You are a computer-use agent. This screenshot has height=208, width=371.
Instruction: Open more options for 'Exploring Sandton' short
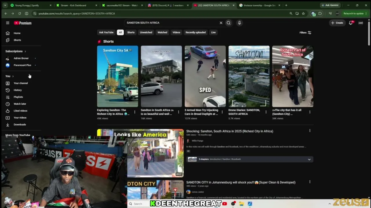point(135,112)
